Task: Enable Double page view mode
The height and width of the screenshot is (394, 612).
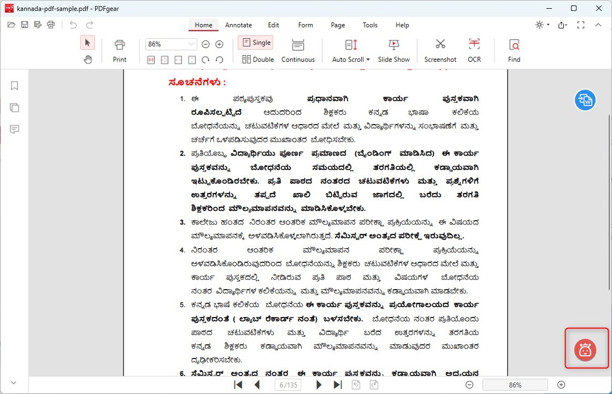Action: point(258,59)
